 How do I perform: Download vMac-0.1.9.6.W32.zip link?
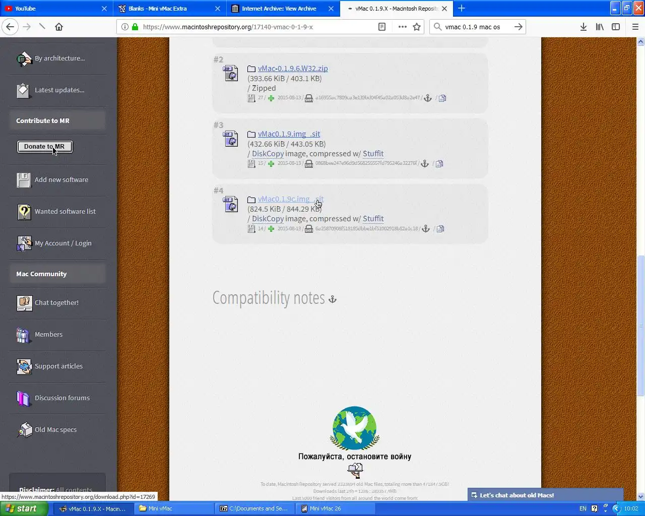293,69
